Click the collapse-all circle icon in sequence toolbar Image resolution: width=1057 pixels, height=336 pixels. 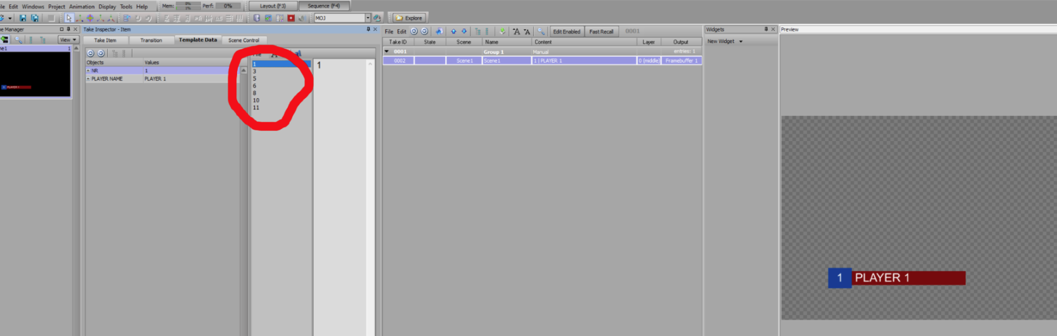414,31
